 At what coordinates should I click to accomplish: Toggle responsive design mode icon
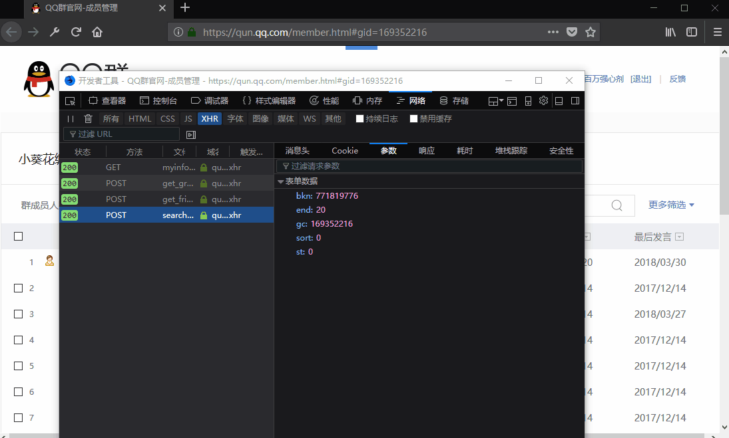click(x=528, y=100)
